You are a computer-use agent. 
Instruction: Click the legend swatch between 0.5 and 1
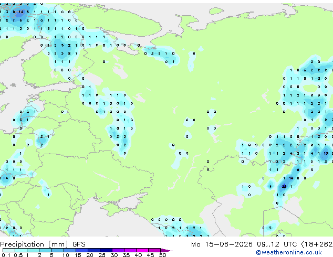pos(21,250)
